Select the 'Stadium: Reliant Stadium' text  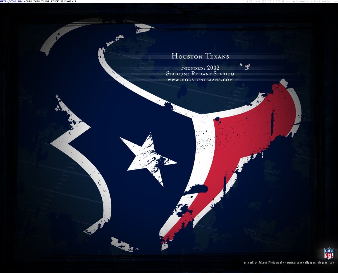click(x=200, y=74)
